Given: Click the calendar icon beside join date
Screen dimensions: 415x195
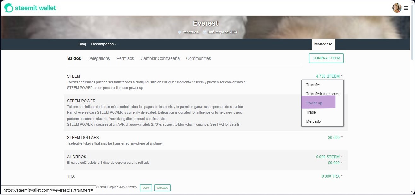Looking at the screenshot, I should [x=205, y=32].
